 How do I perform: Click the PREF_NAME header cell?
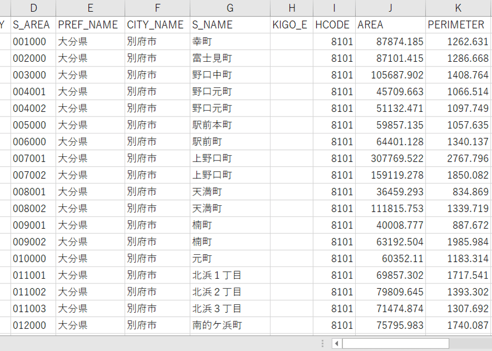tap(91, 25)
